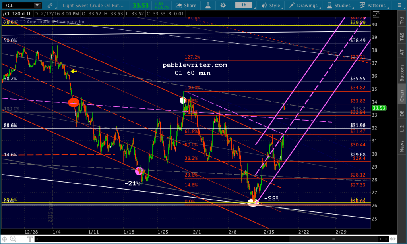
Task: Open chart settings gear icon
Action: click(223, 5)
